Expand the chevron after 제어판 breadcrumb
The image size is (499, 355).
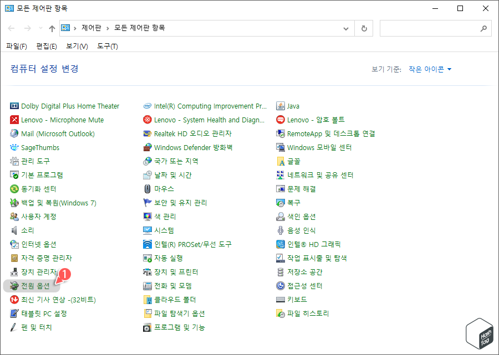coord(108,28)
